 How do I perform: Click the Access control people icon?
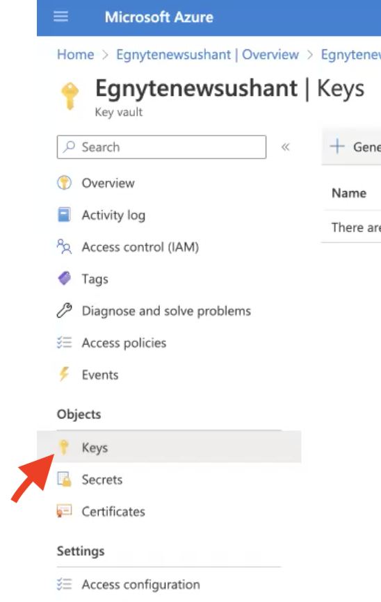[x=64, y=247]
